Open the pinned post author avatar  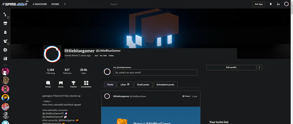click(107, 96)
